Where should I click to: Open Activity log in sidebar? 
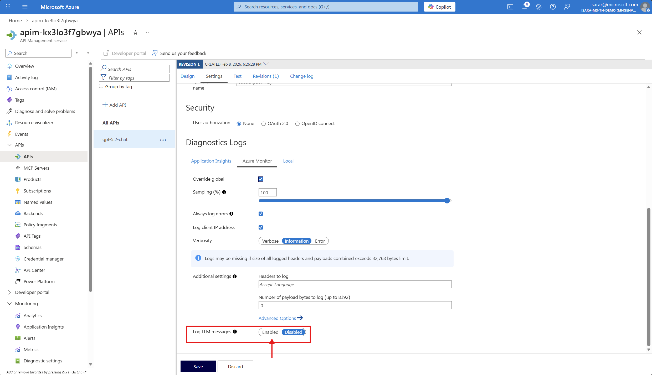pyautogui.click(x=26, y=77)
